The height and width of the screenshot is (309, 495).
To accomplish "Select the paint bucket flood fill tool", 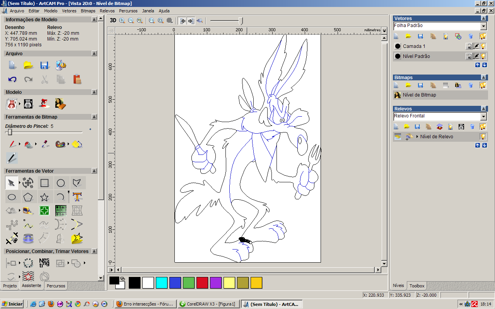I will point(29,144).
